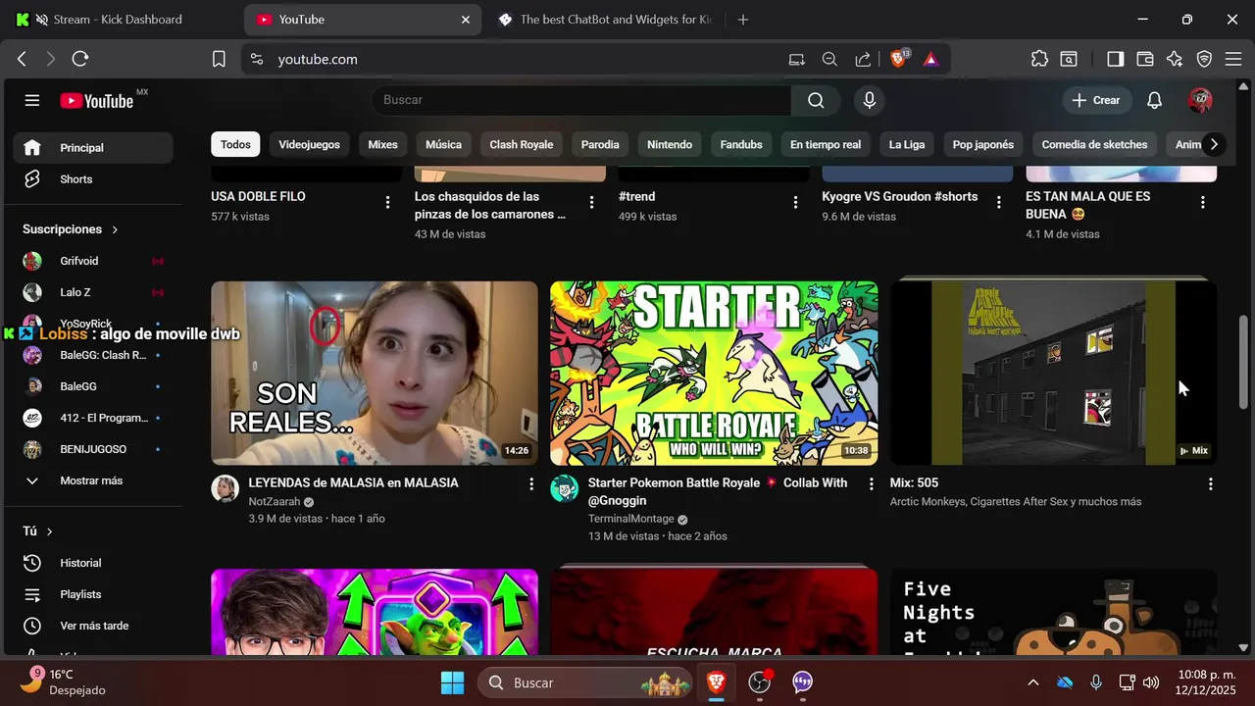Click the Crear button
The image size is (1255, 706).
pos(1096,100)
